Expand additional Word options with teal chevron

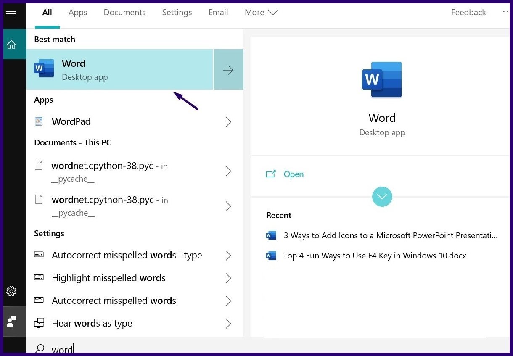[x=382, y=196]
